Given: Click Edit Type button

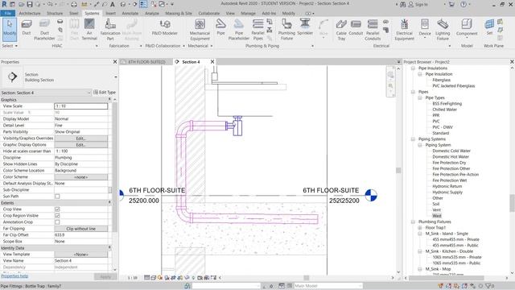Looking at the screenshot, I should pyautogui.click(x=105, y=93).
